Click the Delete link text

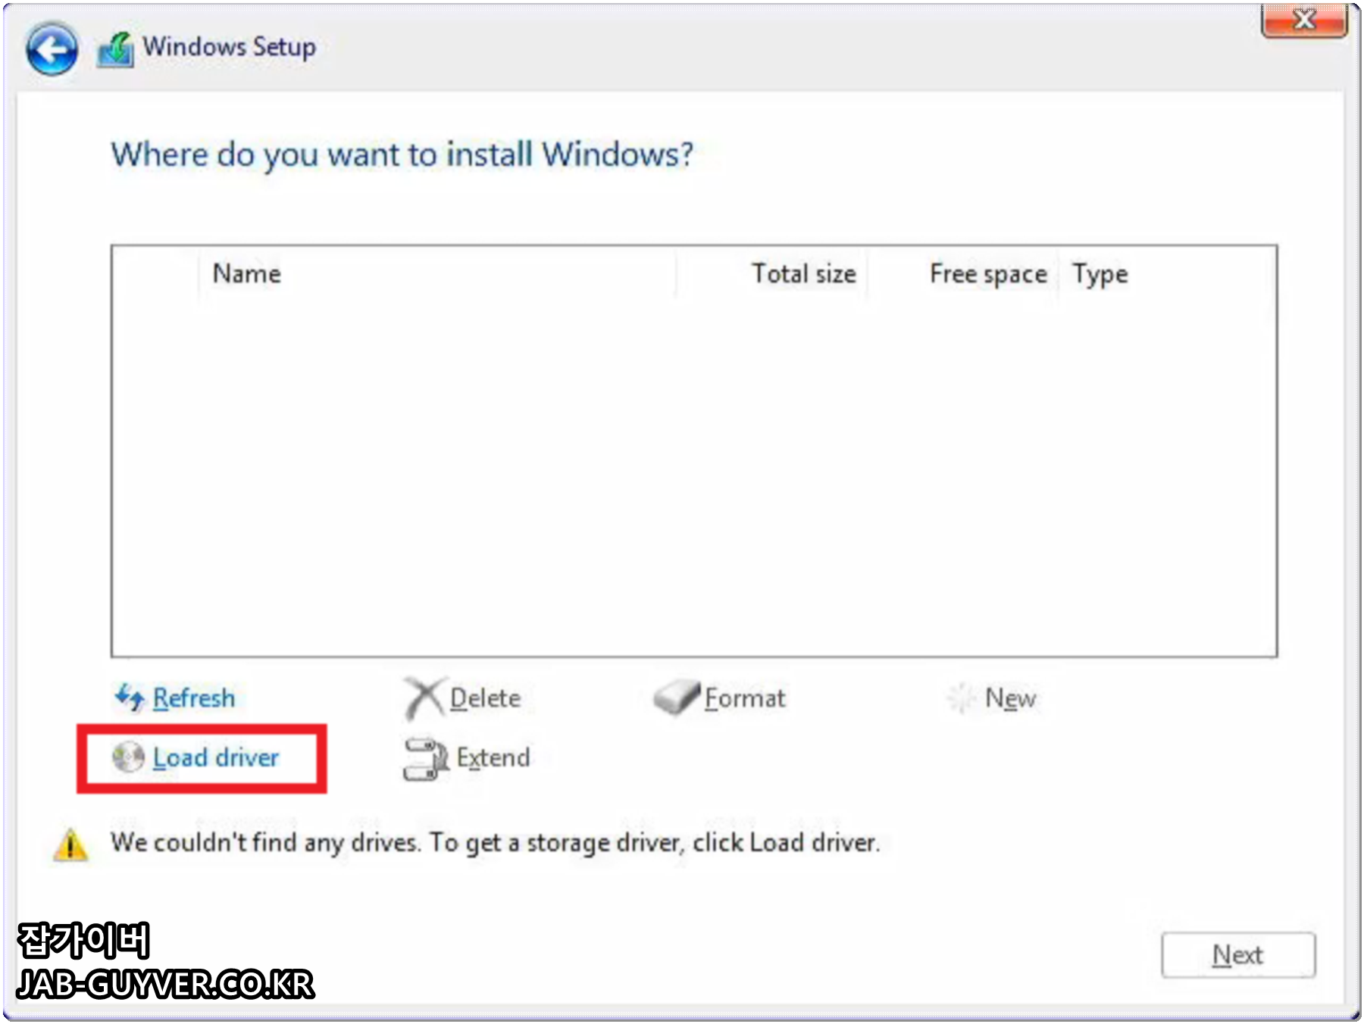(485, 698)
